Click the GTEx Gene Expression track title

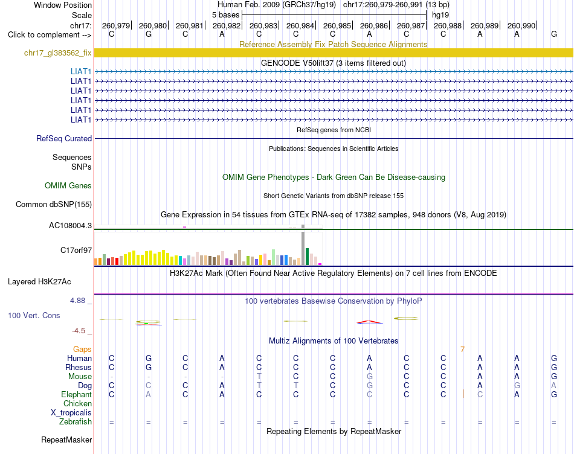[x=334, y=215]
